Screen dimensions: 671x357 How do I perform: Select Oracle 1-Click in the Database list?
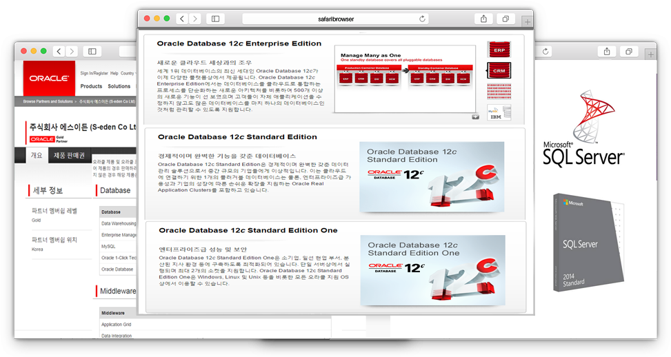pyautogui.click(x=119, y=258)
